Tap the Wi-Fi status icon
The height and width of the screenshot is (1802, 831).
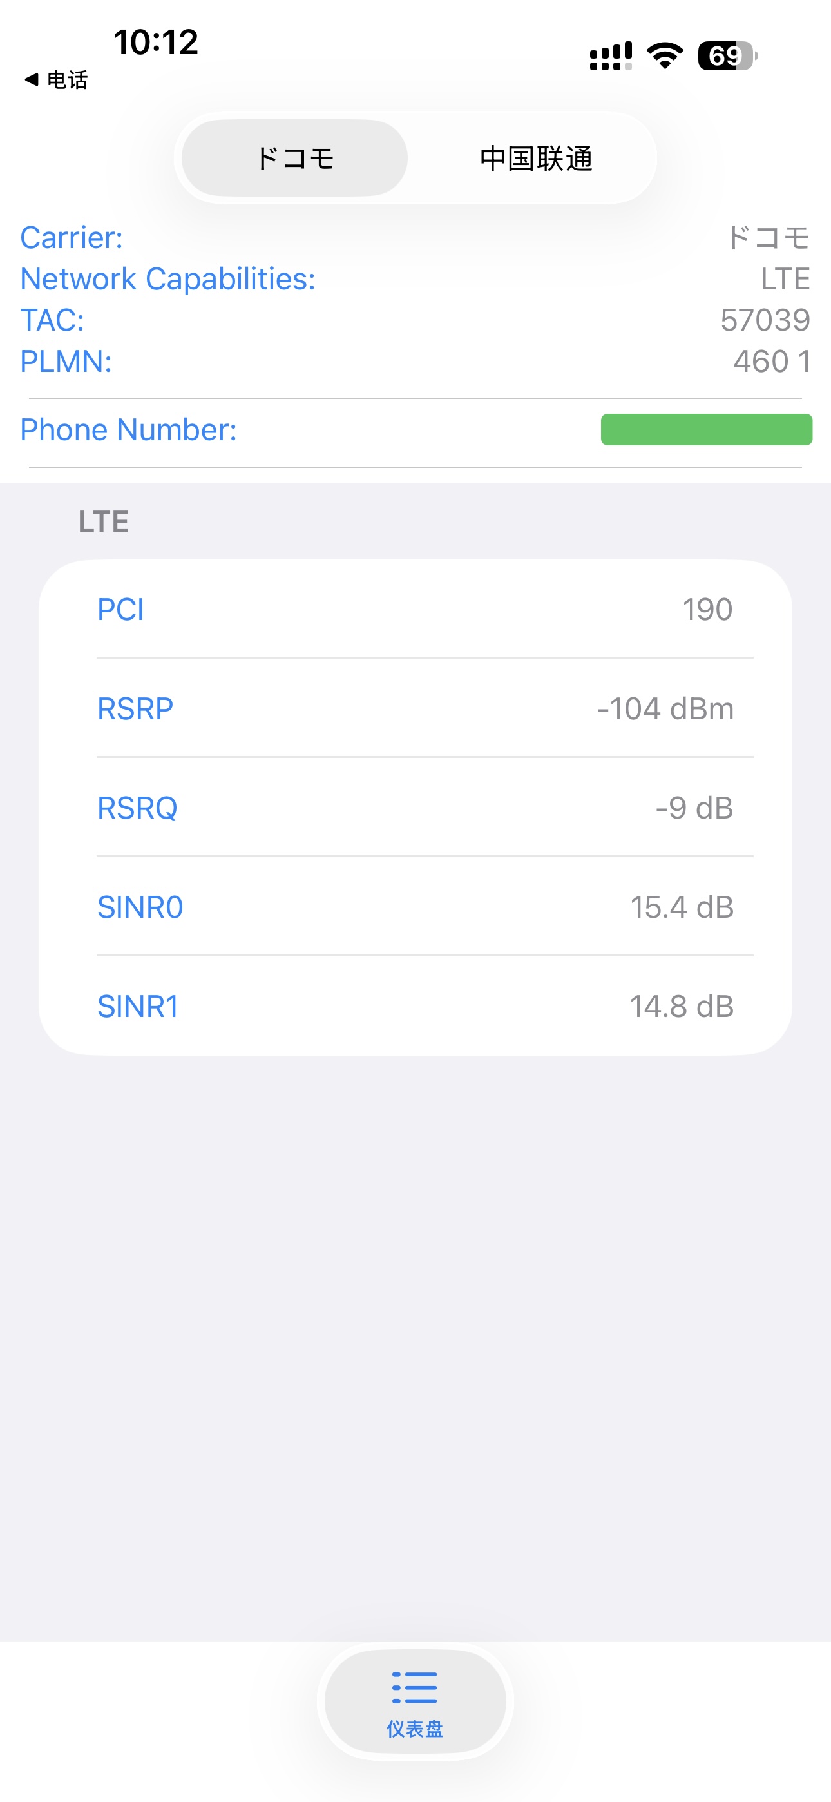pos(665,56)
